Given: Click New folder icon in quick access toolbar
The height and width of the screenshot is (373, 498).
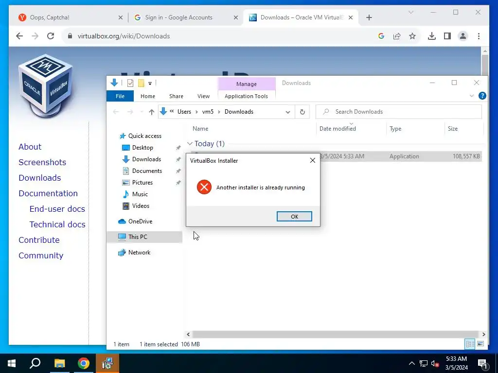Looking at the screenshot, I should [141, 83].
